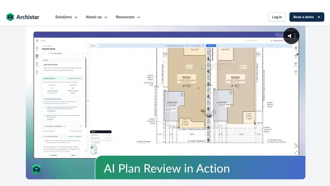Viewport: 330px width, 186px height.
Task: Click the Book a demo button
Action: 307,17
